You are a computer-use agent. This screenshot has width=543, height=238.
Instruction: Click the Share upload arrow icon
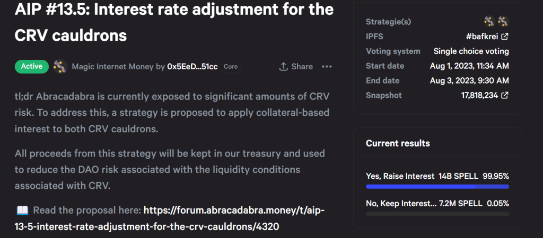[284, 67]
